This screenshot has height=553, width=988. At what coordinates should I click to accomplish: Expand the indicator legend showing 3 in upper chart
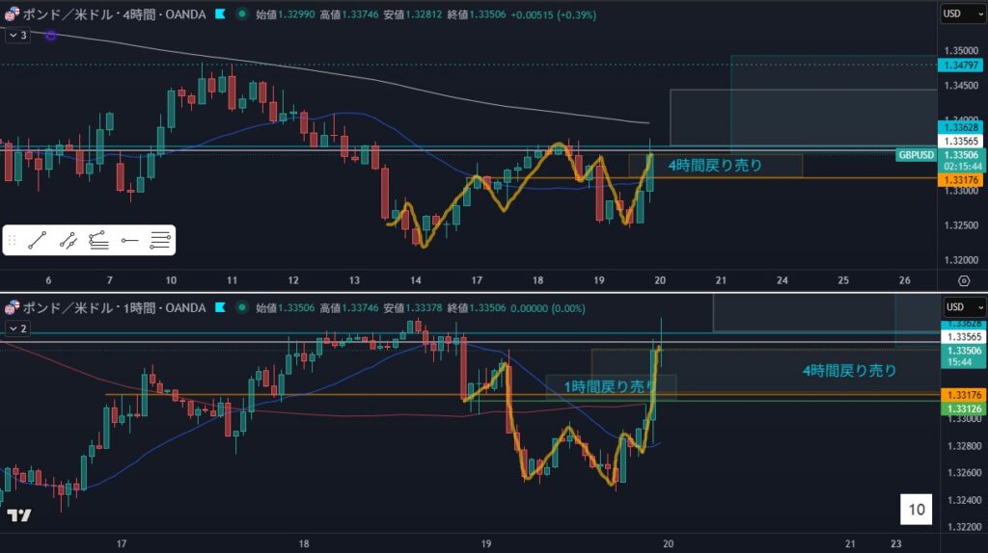pyautogui.click(x=16, y=36)
